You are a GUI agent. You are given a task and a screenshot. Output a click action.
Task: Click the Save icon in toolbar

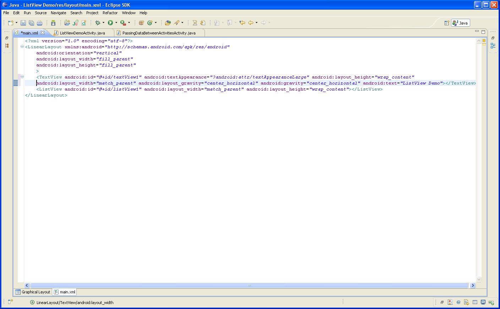pos(23,23)
